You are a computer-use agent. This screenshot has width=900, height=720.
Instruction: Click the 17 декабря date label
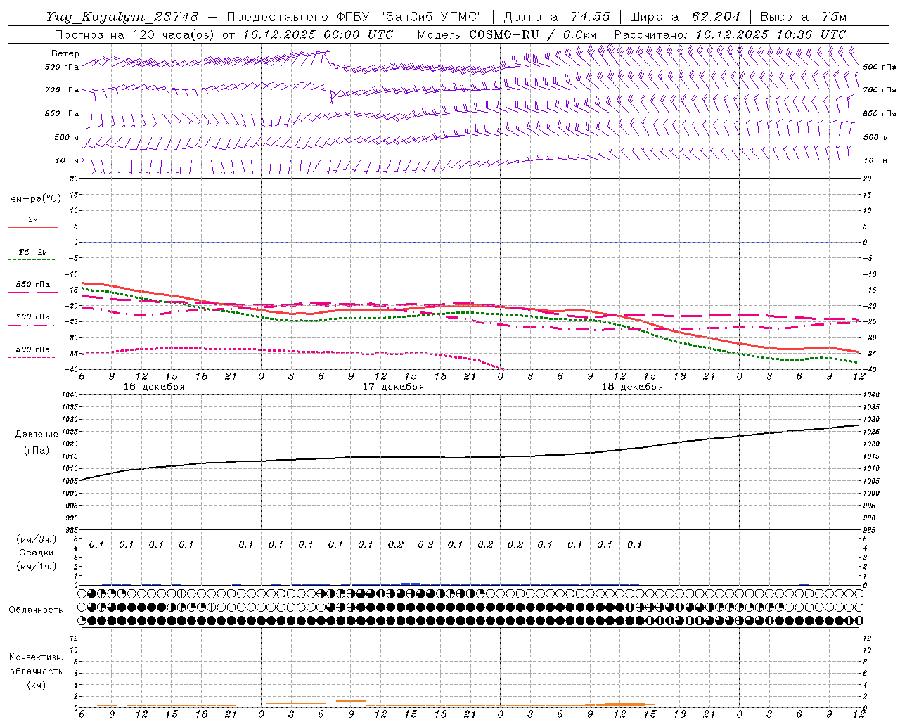(393, 387)
